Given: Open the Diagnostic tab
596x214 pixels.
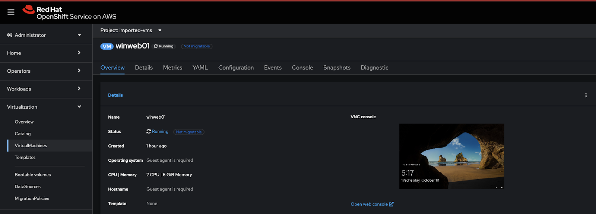Looking at the screenshot, I should click(x=374, y=68).
